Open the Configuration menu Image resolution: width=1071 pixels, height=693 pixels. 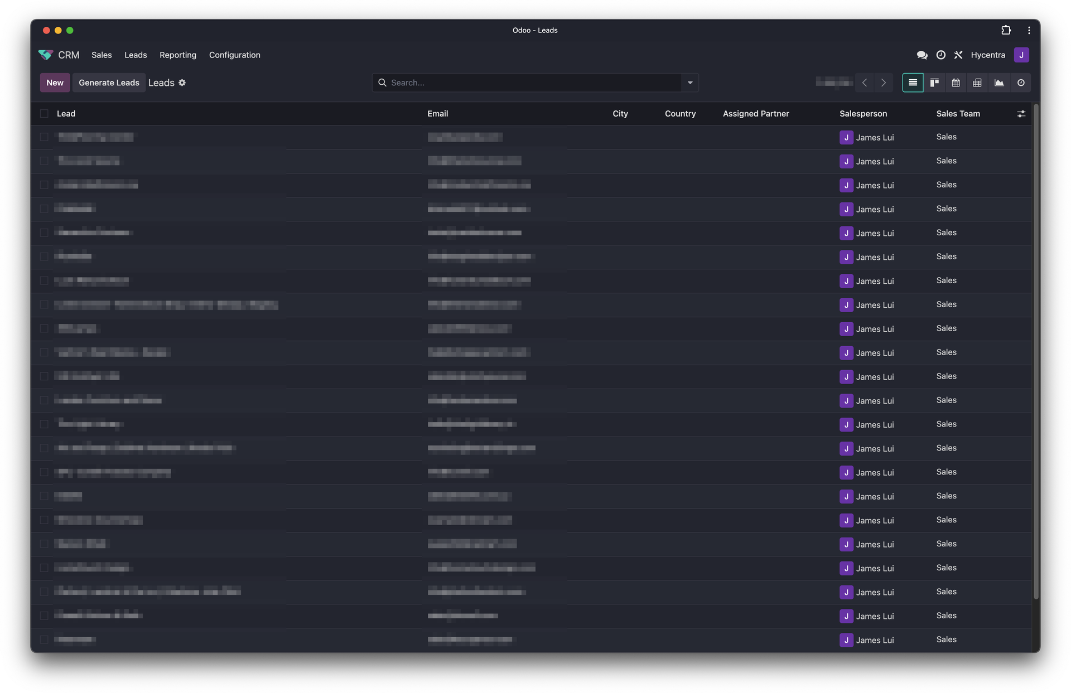click(x=234, y=55)
